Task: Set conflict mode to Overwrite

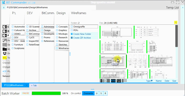Action: tap(88, 93)
